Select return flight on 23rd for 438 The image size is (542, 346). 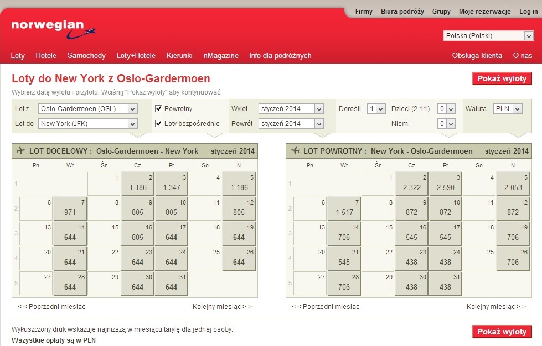pyautogui.click(x=411, y=258)
